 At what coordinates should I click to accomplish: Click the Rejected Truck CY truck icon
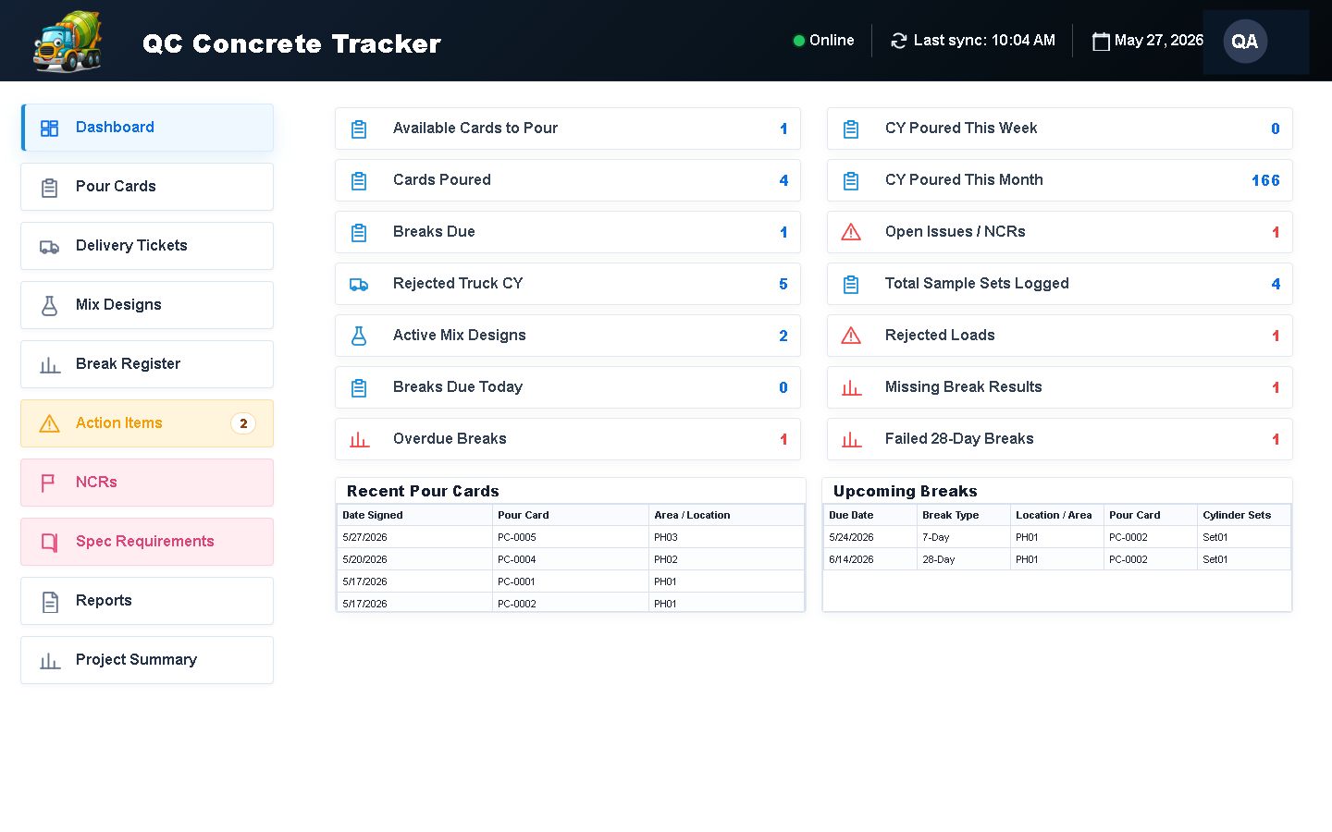tap(359, 284)
